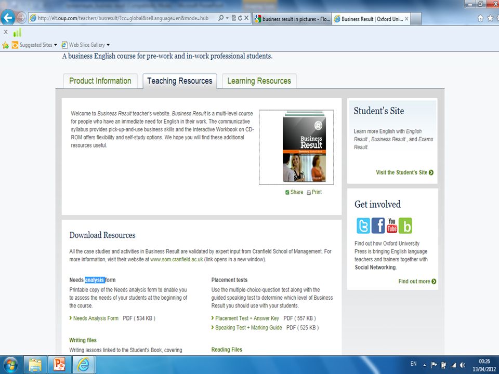The width and height of the screenshot is (499, 374).
Task: Open Suggested Sites dropdown
Action: pyautogui.click(x=34, y=45)
